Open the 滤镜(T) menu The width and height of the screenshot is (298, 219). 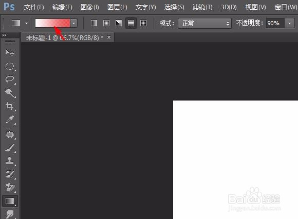pos(202,7)
